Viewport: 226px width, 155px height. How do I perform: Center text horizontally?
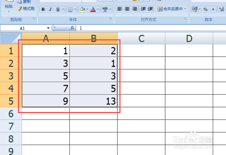pos(127,9)
